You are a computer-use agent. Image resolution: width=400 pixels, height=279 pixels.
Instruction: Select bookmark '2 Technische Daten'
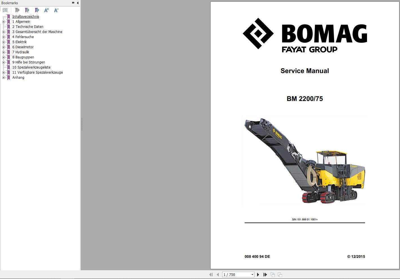click(28, 27)
